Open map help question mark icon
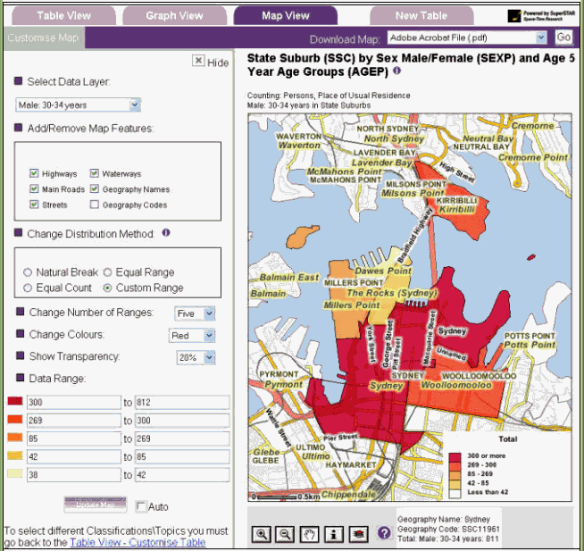584x551 pixels. tap(384, 533)
